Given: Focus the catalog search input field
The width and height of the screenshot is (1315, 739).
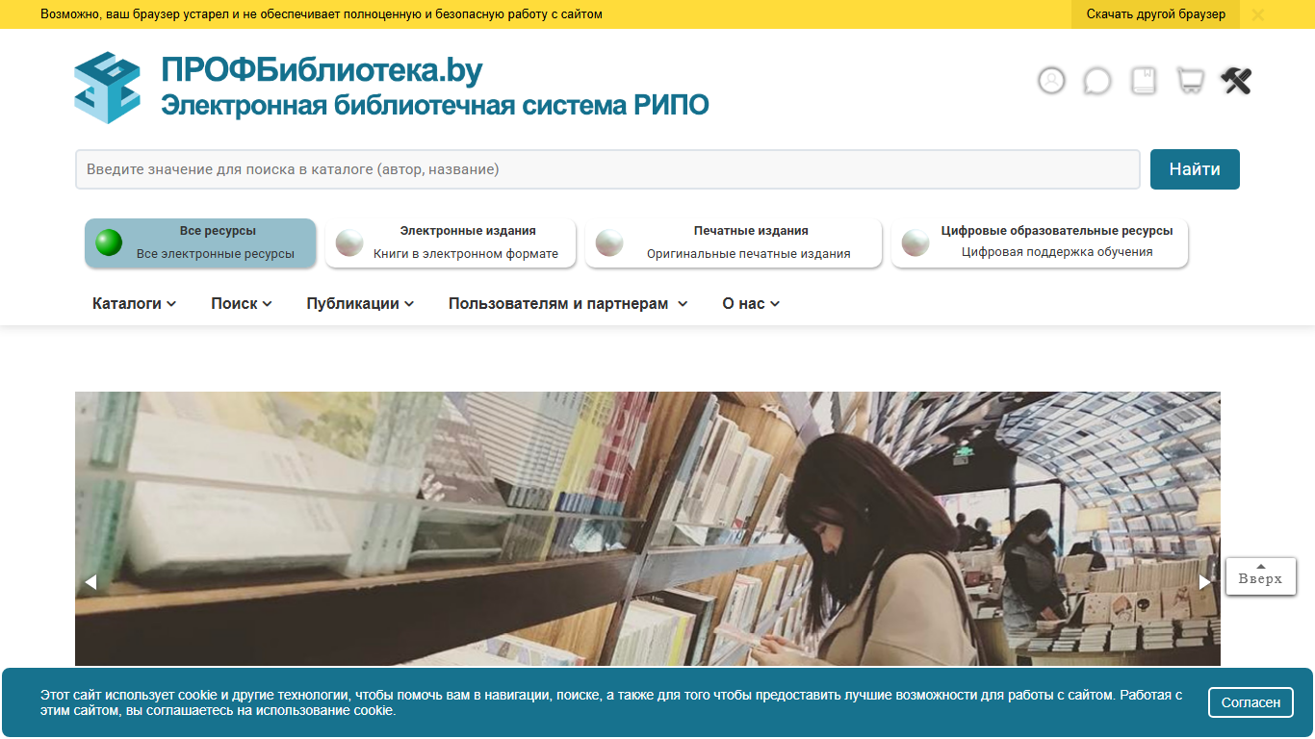Looking at the screenshot, I should pos(607,169).
